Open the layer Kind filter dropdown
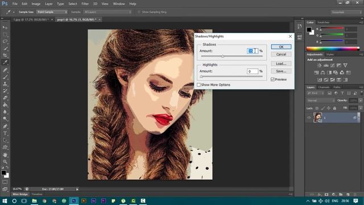 (316, 93)
